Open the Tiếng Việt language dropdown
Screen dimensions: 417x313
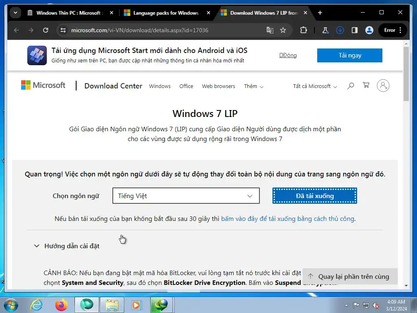[186, 196]
